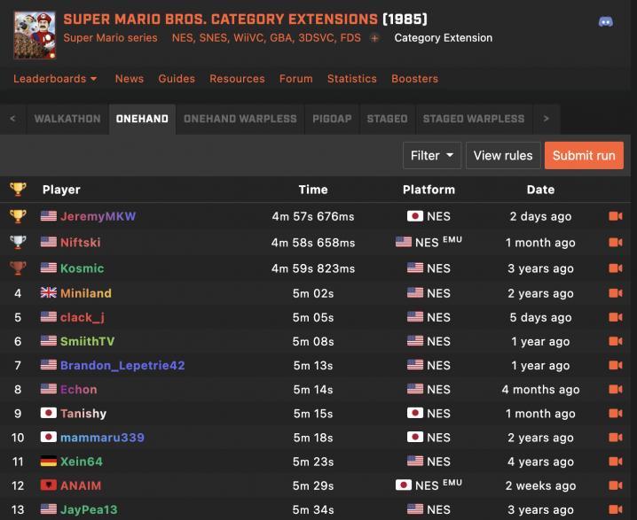Play video for Miniland's run

click(x=616, y=293)
